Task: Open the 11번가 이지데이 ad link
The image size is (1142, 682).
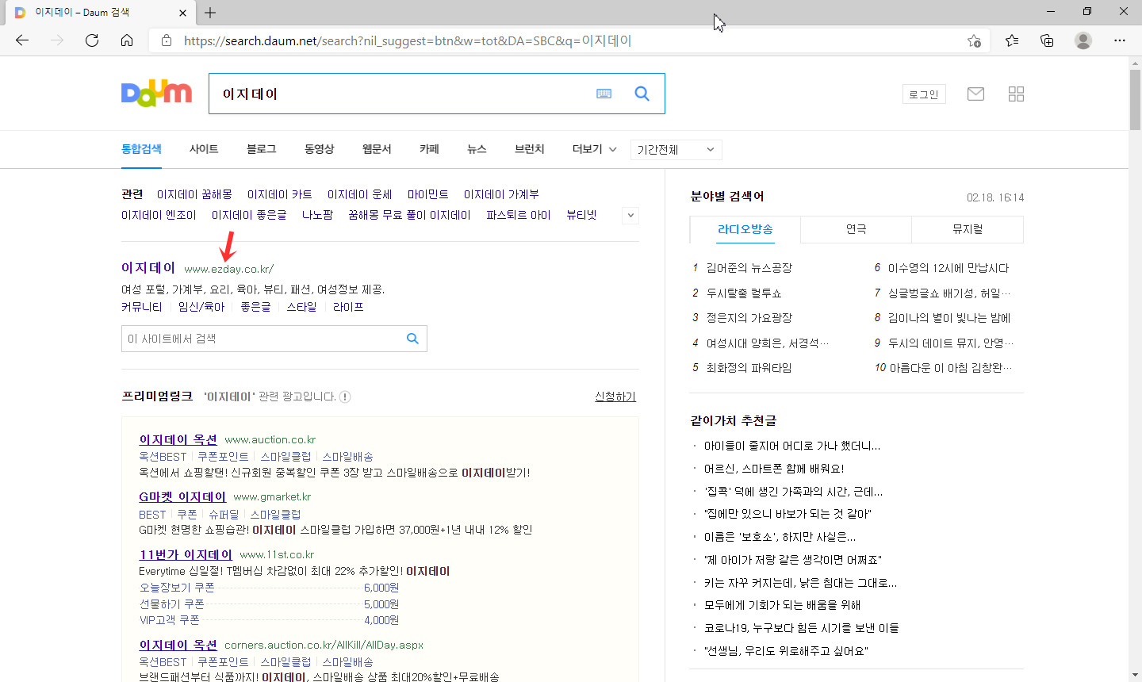Action: click(186, 554)
